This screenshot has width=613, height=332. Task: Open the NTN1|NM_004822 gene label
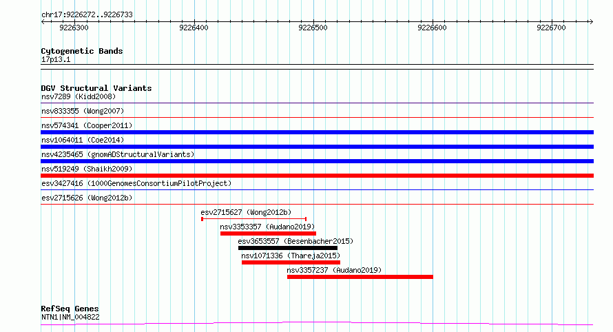tap(70, 317)
